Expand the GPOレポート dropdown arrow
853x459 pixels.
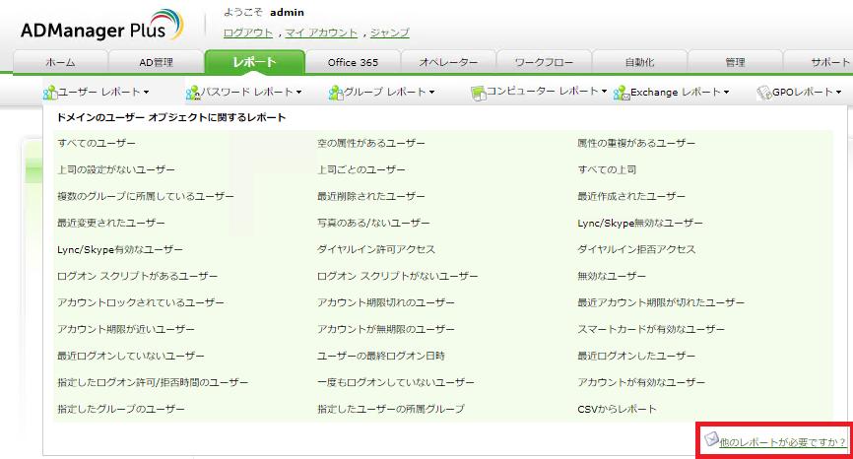838,93
